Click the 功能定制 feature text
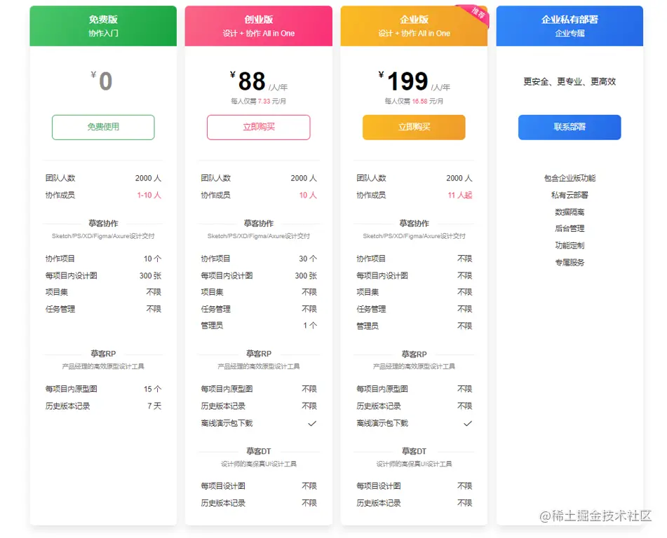 [570, 245]
